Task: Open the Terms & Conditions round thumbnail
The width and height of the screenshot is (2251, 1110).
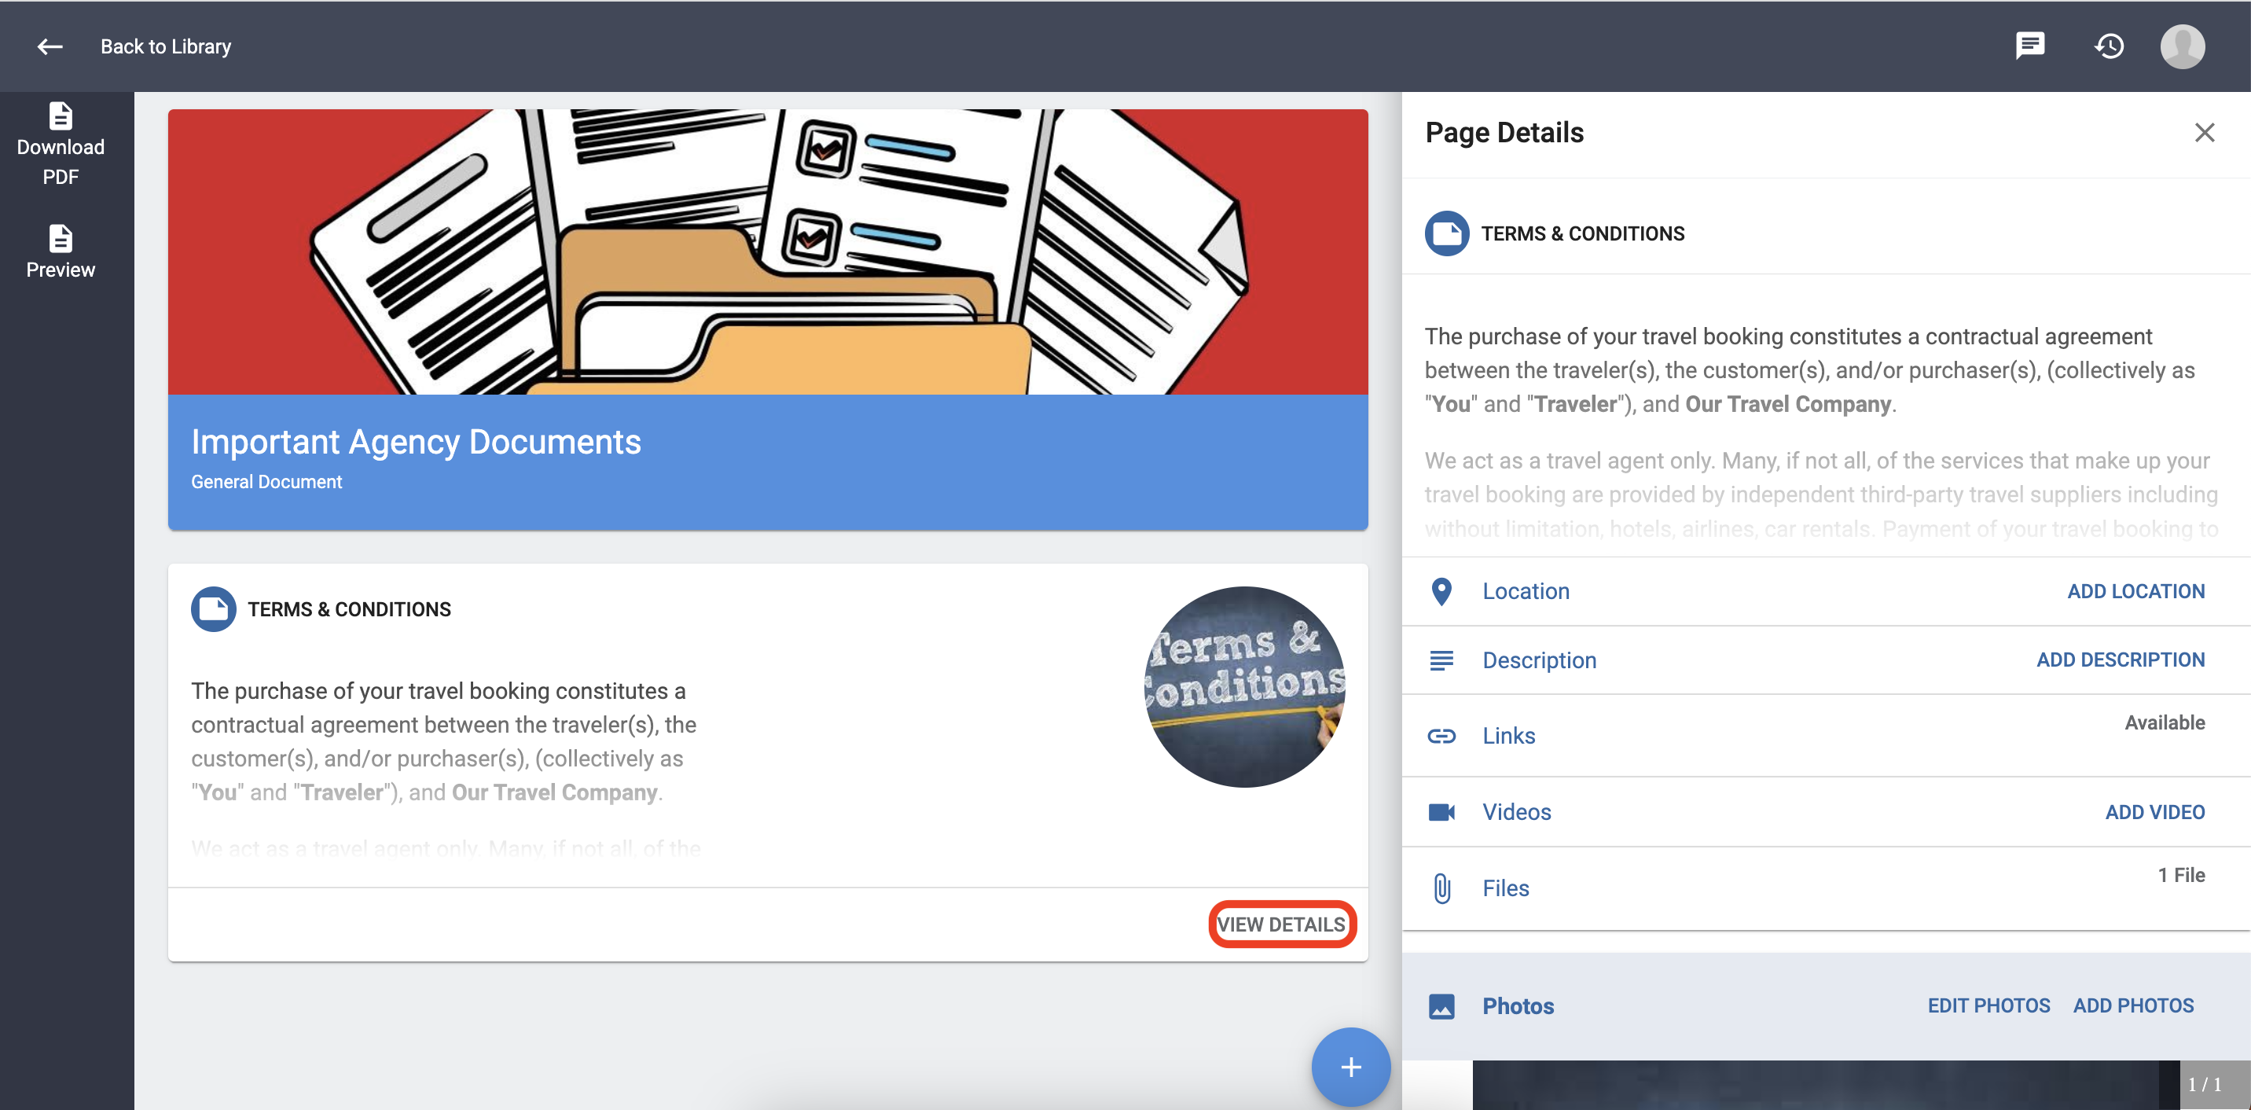Action: 1245,687
